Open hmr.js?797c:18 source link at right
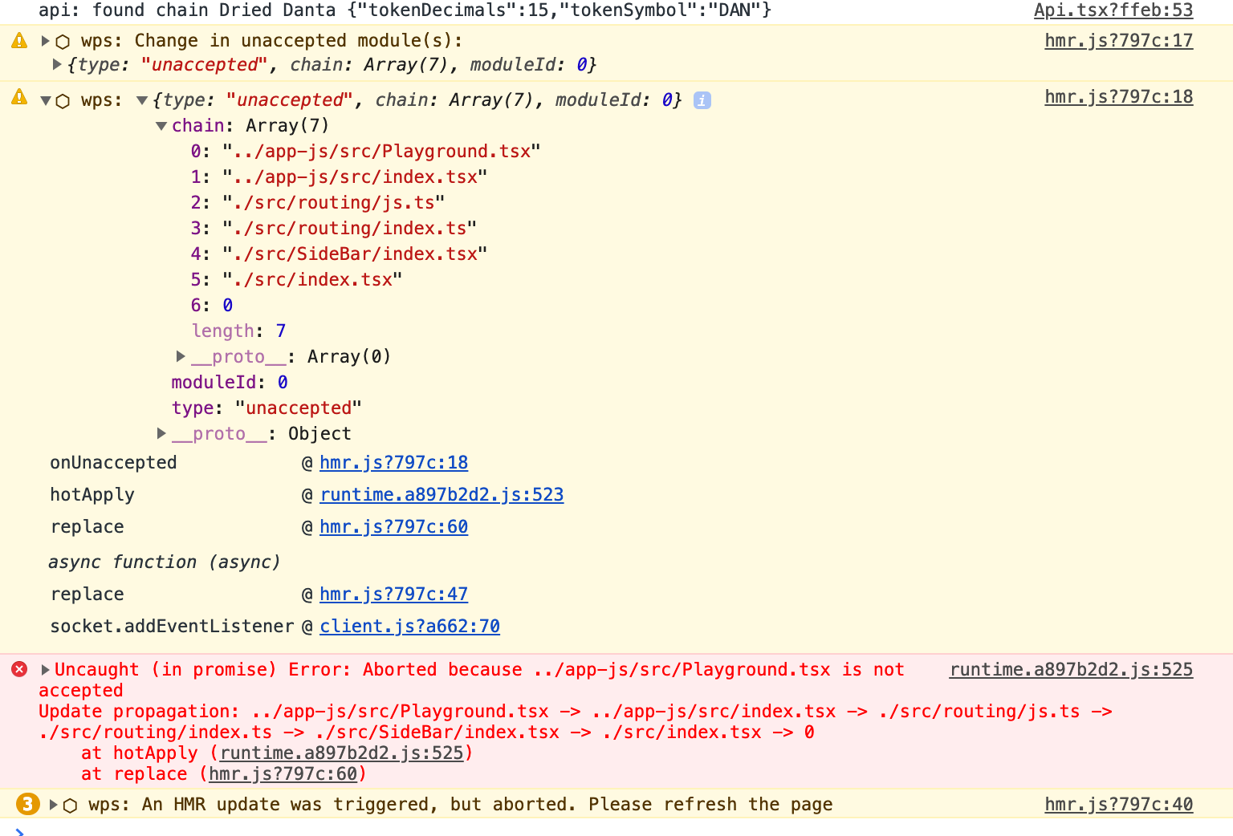 [1118, 97]
